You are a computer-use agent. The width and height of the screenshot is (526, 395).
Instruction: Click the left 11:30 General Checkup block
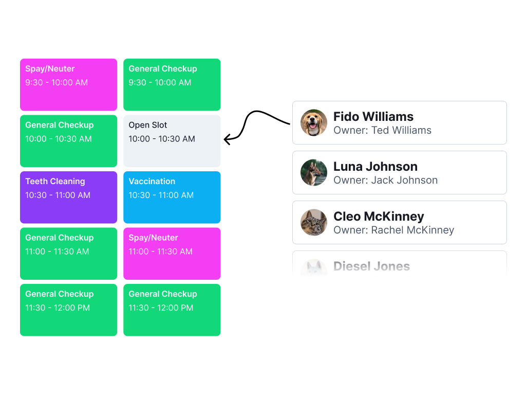coord(68,310)
